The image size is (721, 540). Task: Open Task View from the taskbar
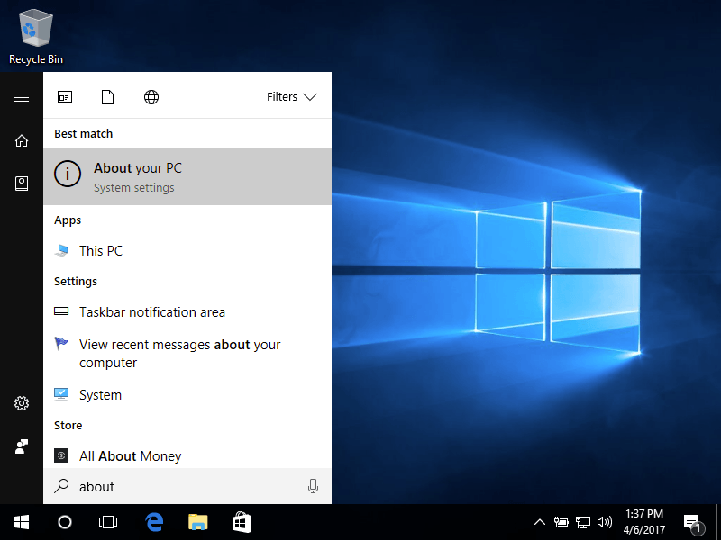(108, 521)
